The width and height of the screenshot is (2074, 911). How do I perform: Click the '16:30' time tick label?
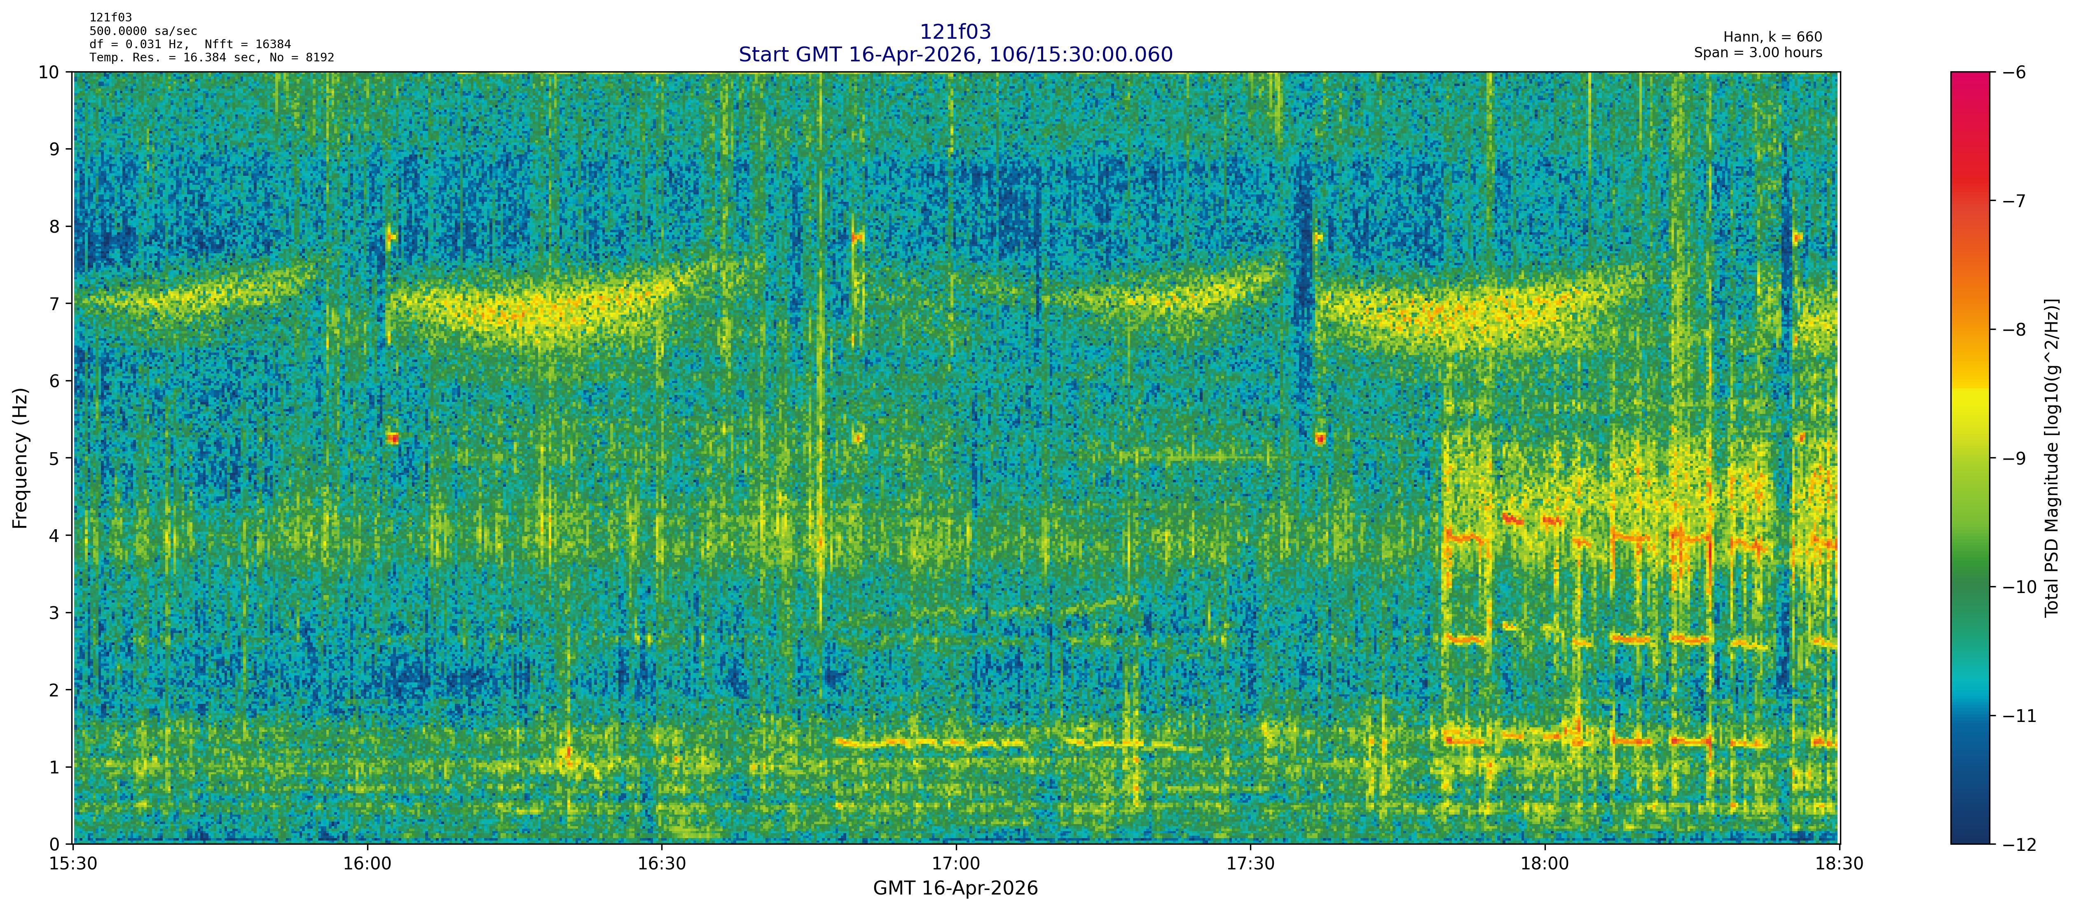coord(662,864)
